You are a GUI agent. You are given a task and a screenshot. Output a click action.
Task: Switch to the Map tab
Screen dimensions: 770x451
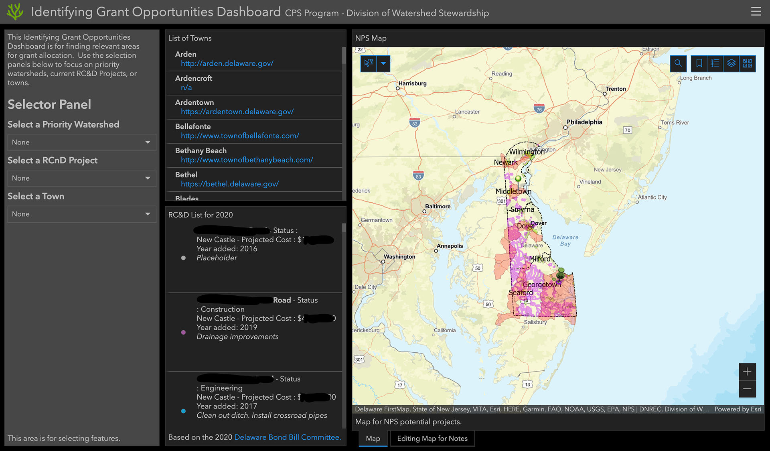373,439
